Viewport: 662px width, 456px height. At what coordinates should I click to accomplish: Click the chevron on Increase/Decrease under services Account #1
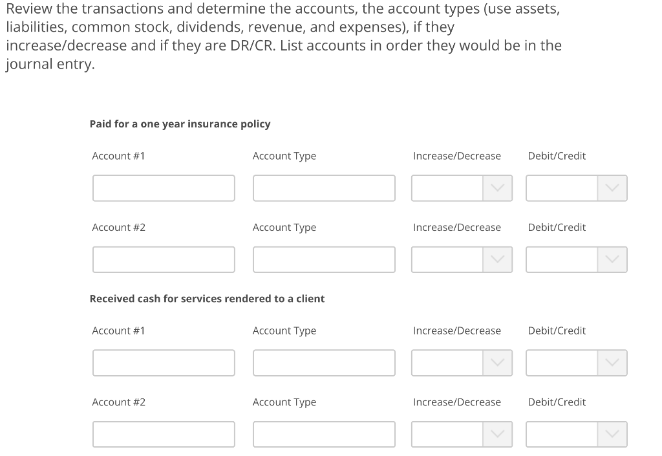498,363
